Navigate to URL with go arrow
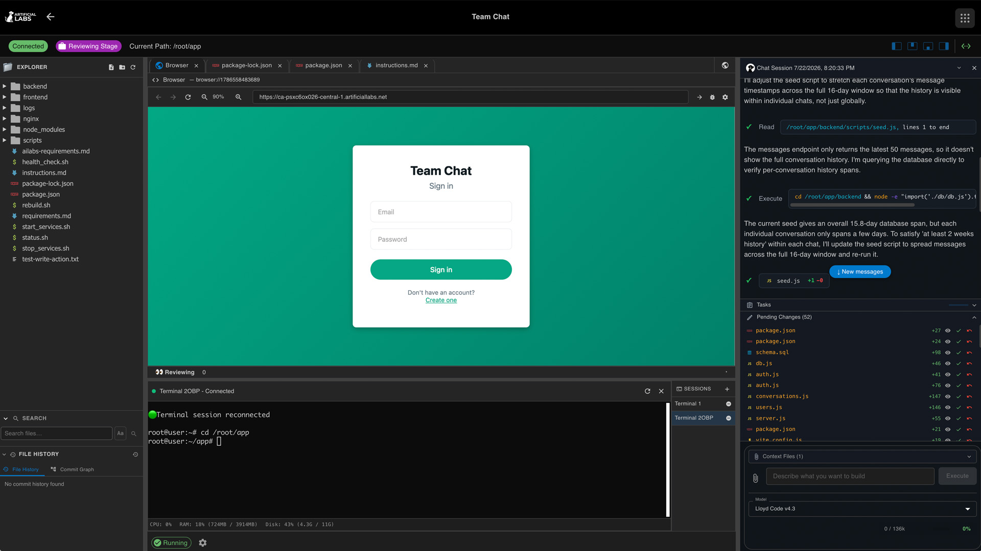 click(x=699, y=97)
